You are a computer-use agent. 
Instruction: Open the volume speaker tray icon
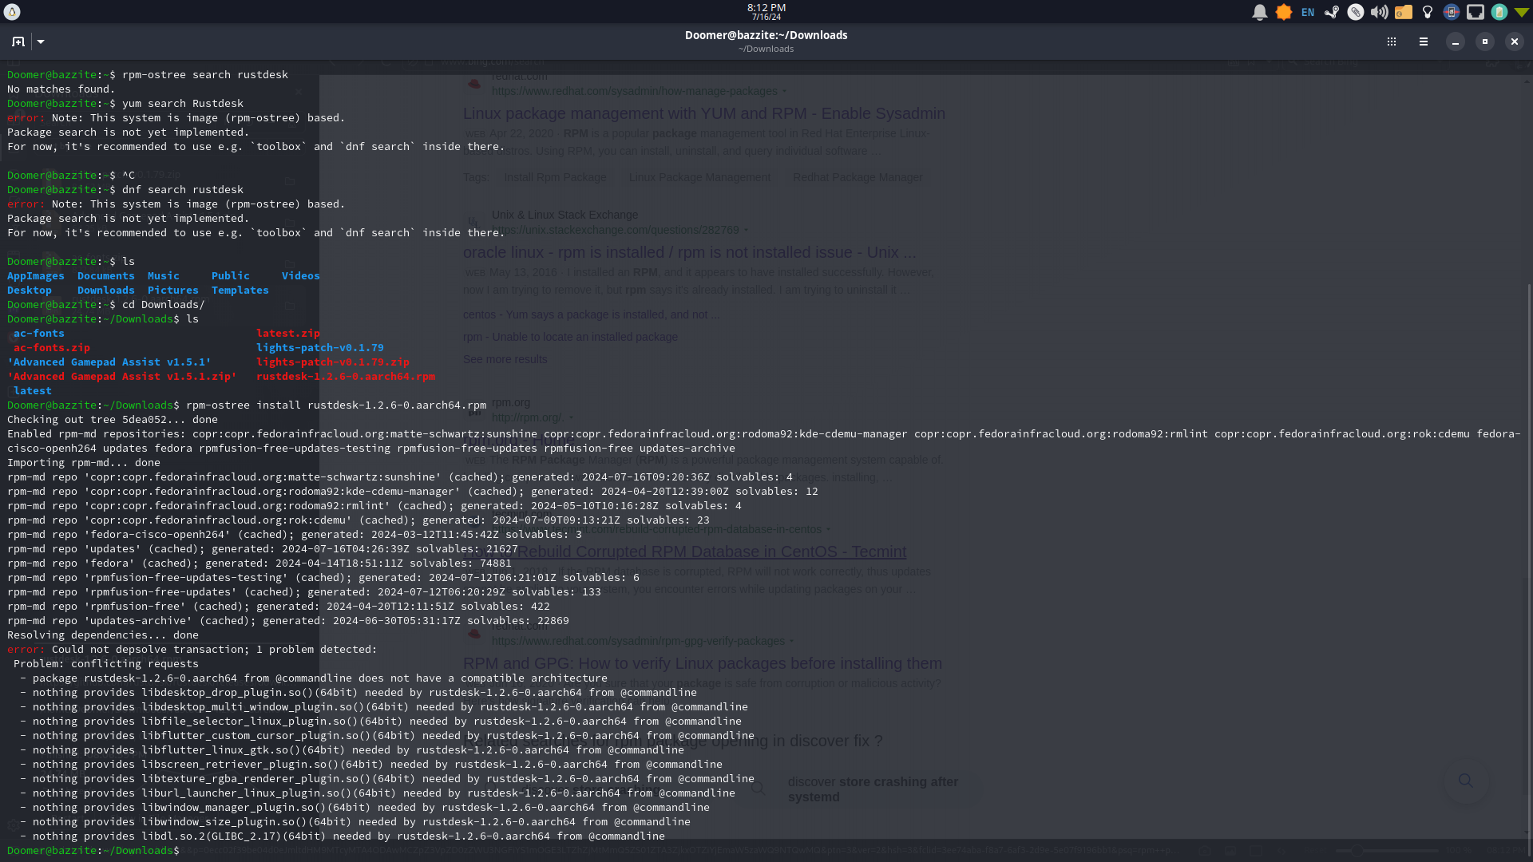[x=1379, y=12]
